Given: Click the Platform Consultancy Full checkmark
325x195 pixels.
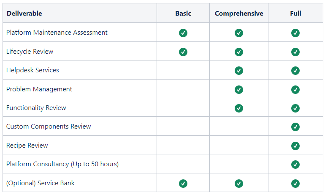Looking at the screenshot, I should [x=295, y=165].
